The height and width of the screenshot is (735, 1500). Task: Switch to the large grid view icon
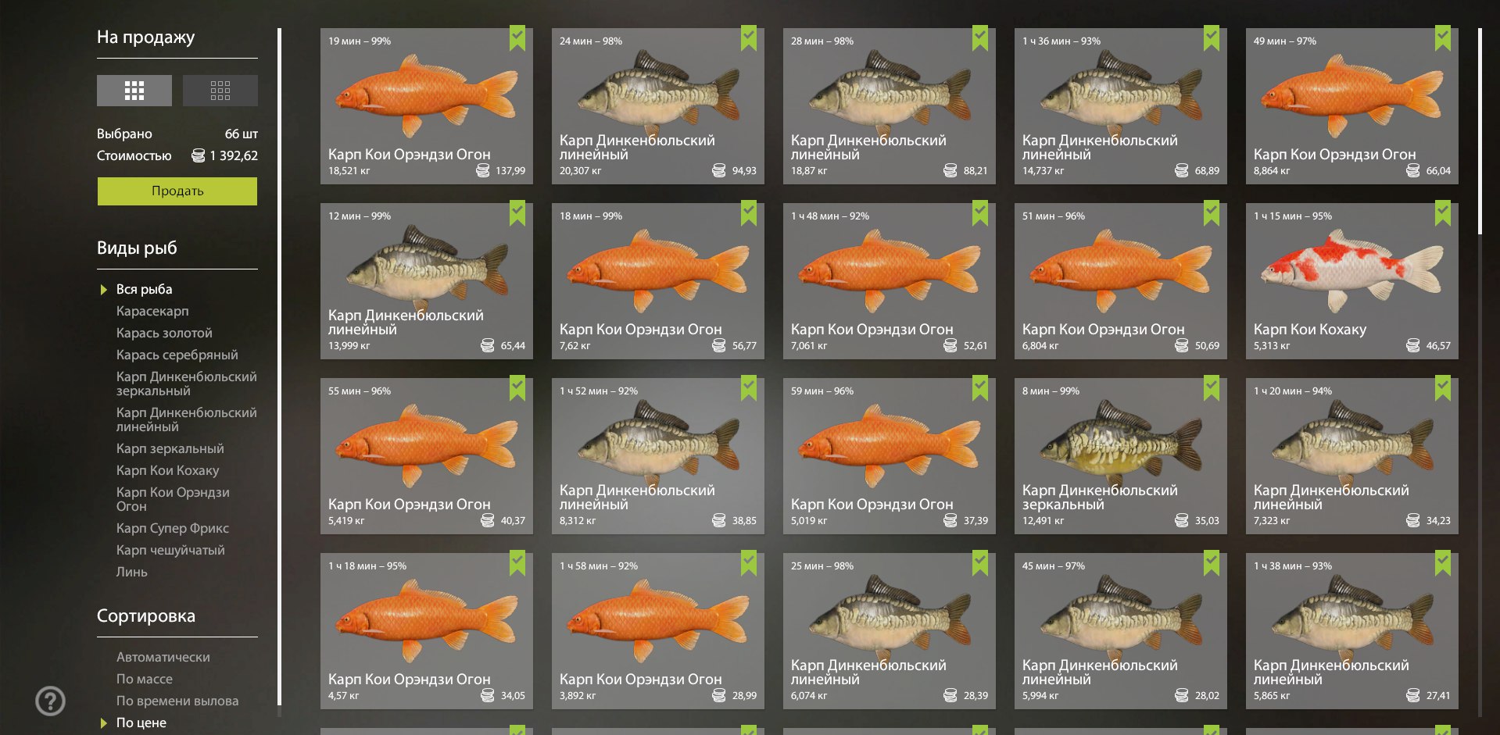[x=134, y=91]
